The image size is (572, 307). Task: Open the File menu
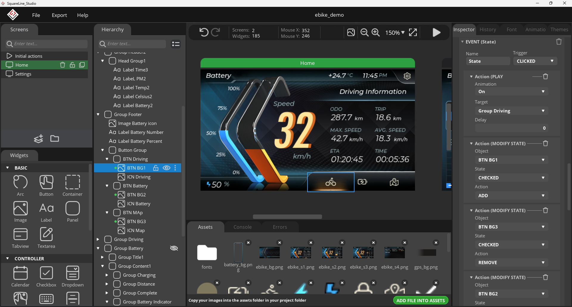[x=36, y=15]
